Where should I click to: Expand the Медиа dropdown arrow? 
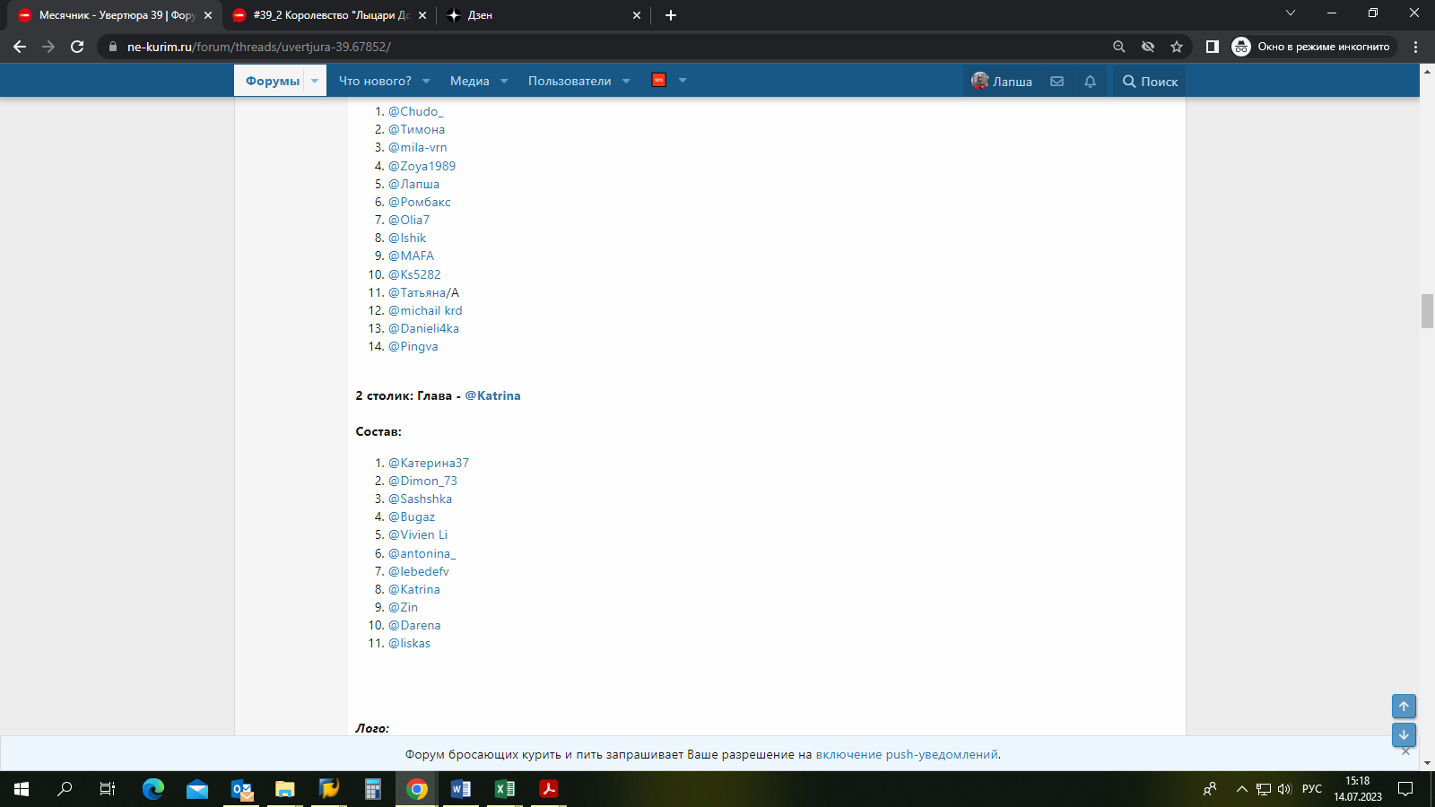[x=504, y=81]
